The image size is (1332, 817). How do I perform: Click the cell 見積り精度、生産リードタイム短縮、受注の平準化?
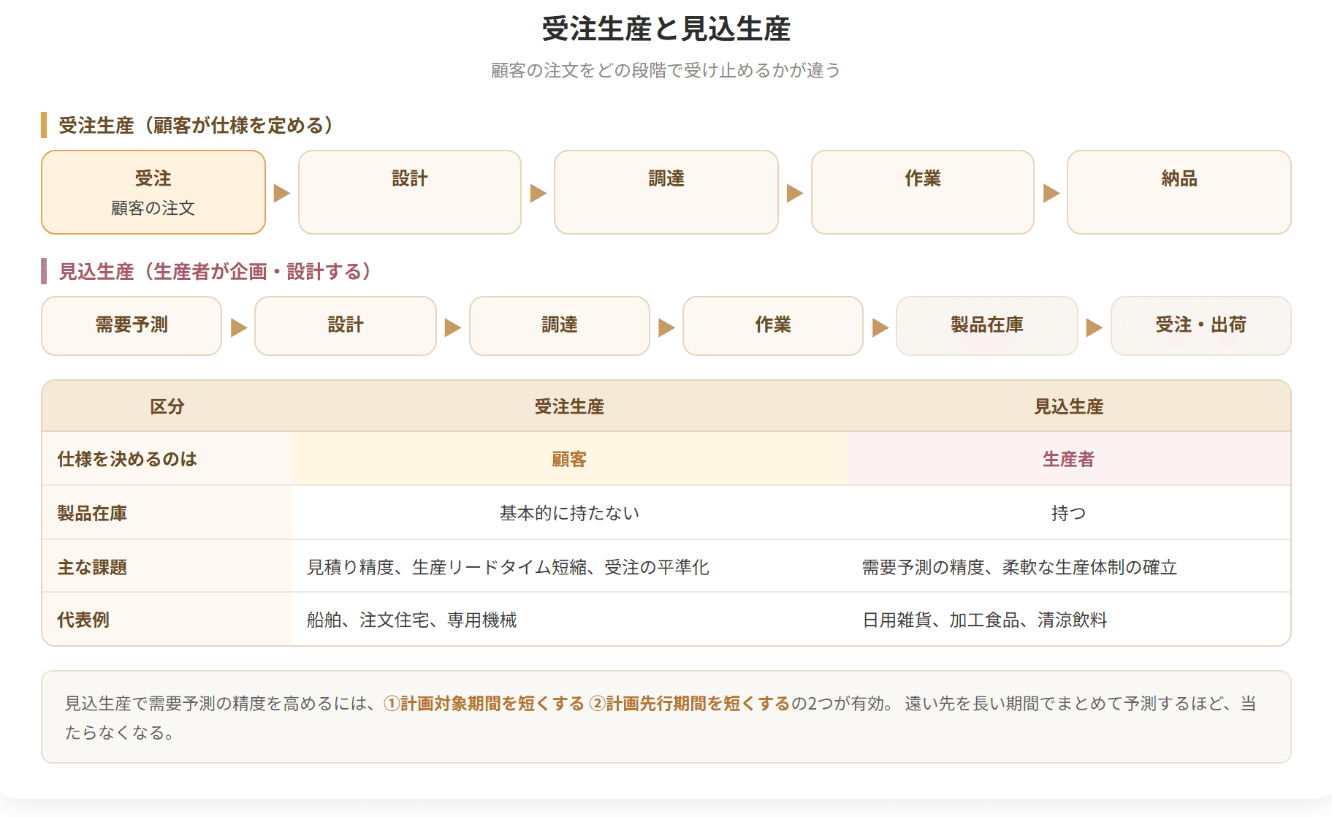point(569,567)
